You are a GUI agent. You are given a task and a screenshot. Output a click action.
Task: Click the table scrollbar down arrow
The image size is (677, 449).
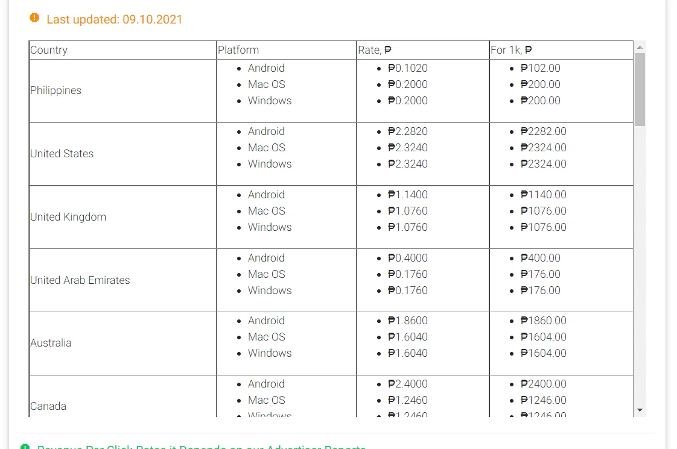tap(640, 410)
